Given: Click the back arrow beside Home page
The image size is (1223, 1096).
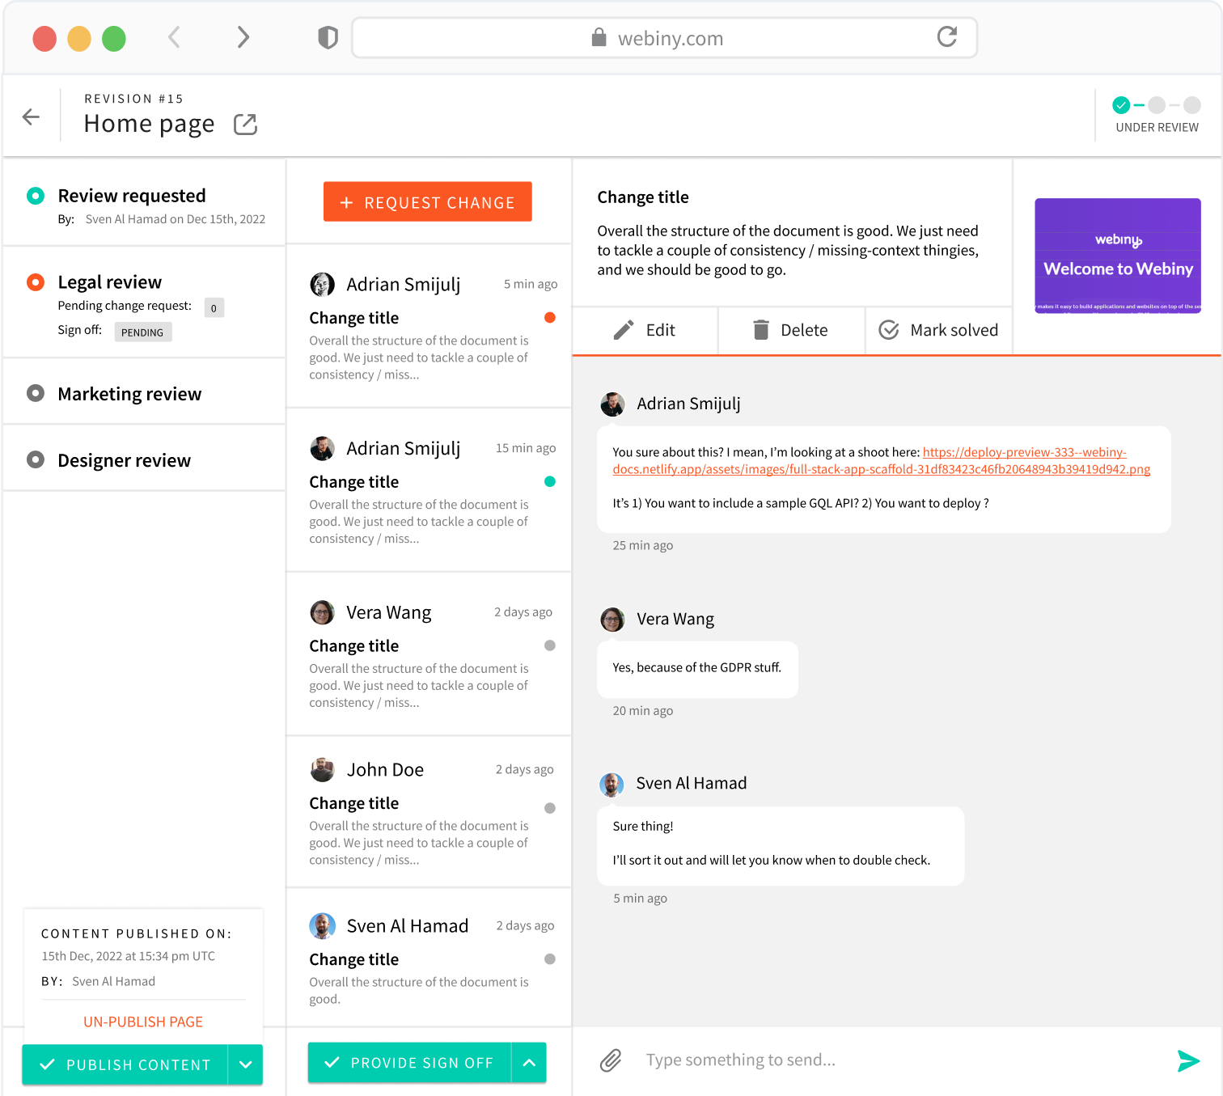Looking at the screenshot, I should (31, 117).
